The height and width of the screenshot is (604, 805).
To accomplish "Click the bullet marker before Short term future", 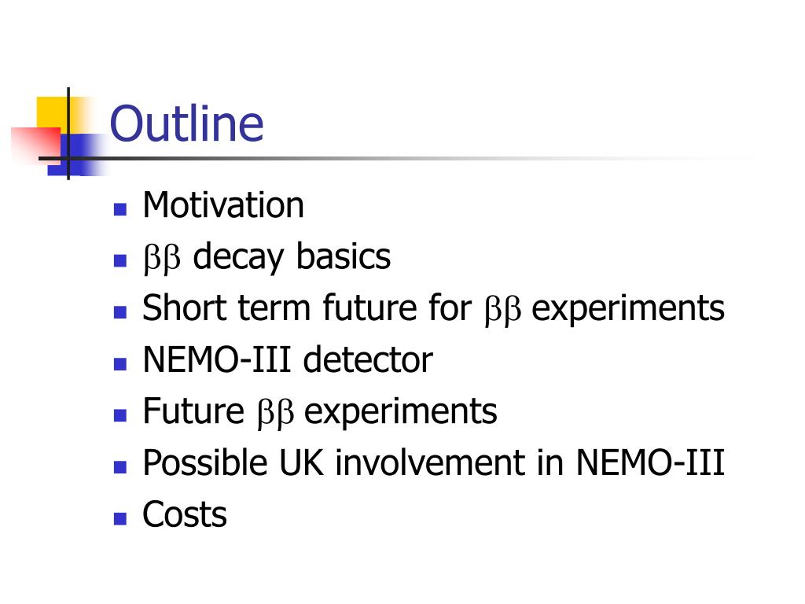I will [x=120, y=312].
